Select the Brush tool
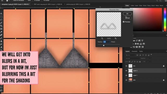 1,38
